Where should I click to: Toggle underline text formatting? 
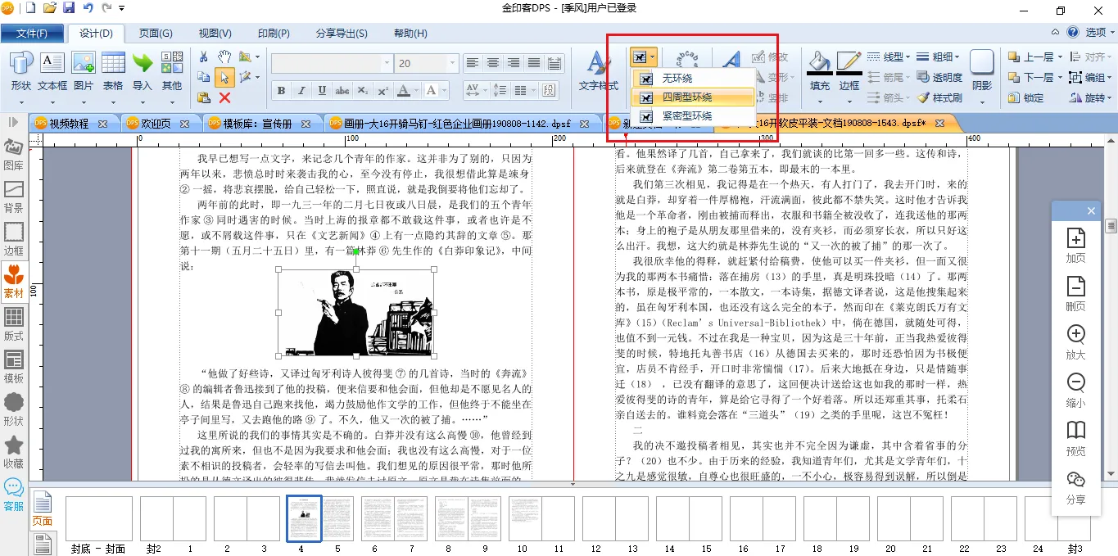[322, 90]
